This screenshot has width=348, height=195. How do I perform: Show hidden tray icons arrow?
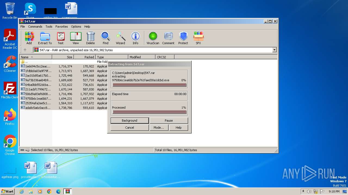point(303,191)
